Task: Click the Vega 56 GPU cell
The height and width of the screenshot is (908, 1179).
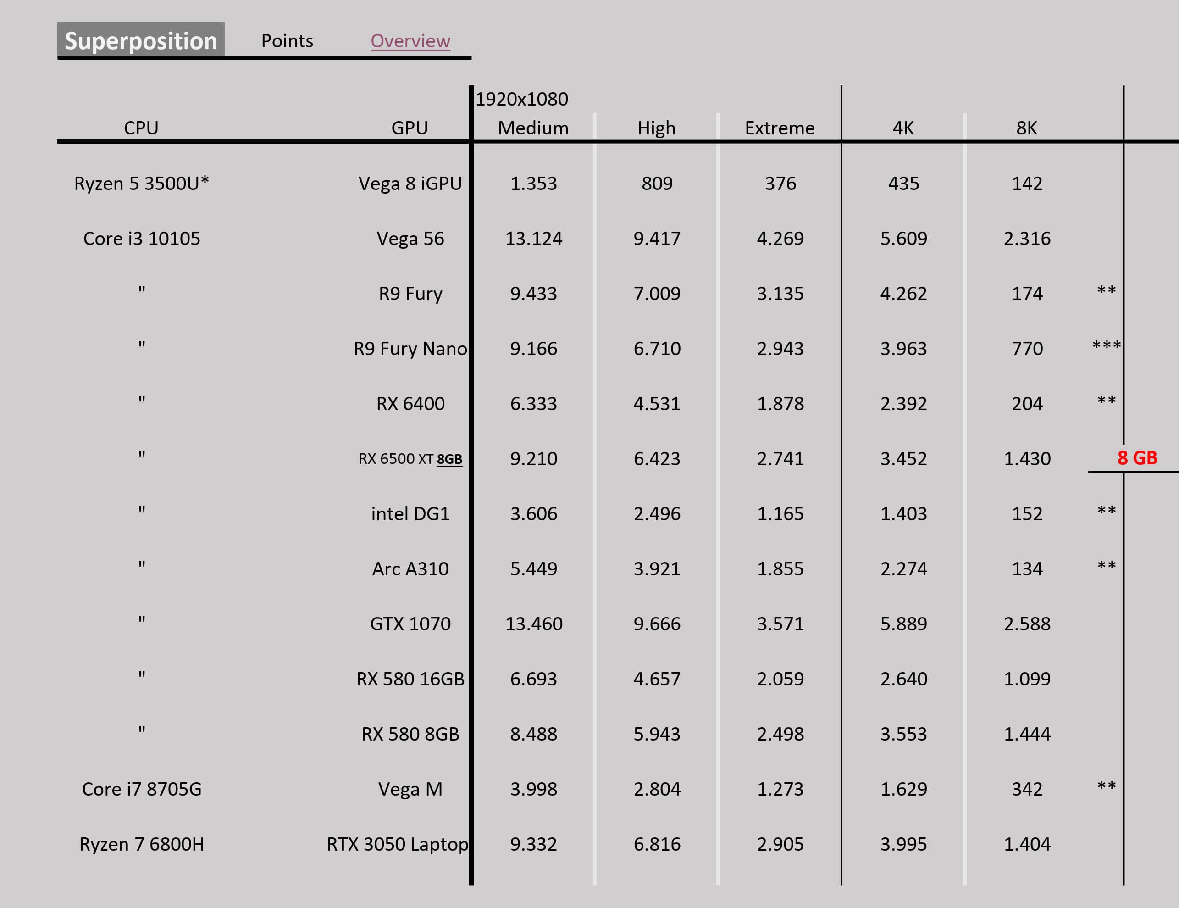Action: [x=410, y=239]
